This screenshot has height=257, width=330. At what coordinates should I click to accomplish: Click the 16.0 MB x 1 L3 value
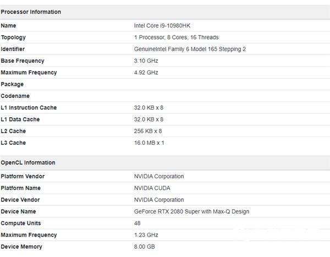pyautogui.click(x=149, y=143)
